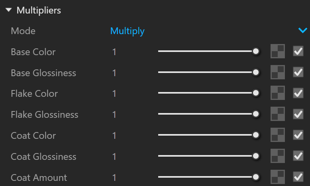Click the Coat Amount value field
Screen dimensions: 310x186
[114, 178]
